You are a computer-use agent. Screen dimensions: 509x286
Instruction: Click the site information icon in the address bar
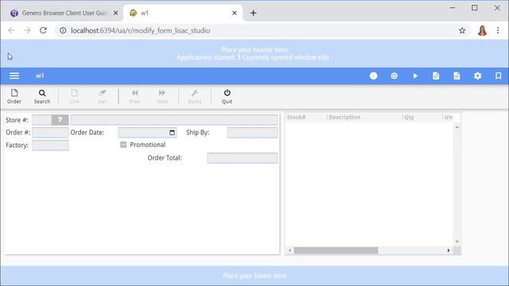(x=63, y=30)
